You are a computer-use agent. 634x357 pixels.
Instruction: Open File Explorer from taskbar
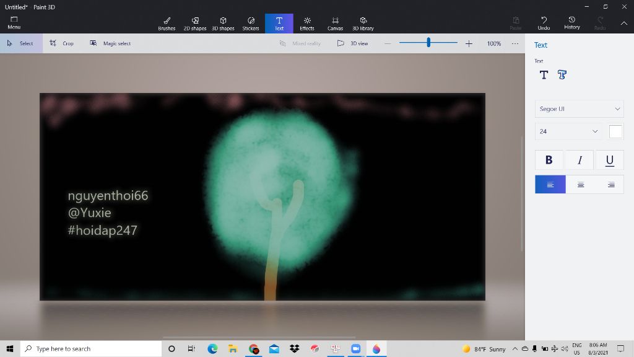233,348
